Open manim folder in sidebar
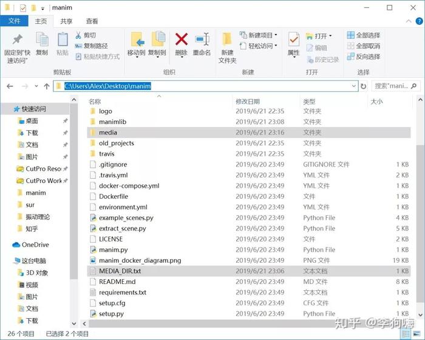The width and height of the screenshot is (425, 340). tap(35, 193)
